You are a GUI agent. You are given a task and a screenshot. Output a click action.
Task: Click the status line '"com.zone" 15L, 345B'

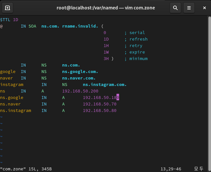click(26, 169)
